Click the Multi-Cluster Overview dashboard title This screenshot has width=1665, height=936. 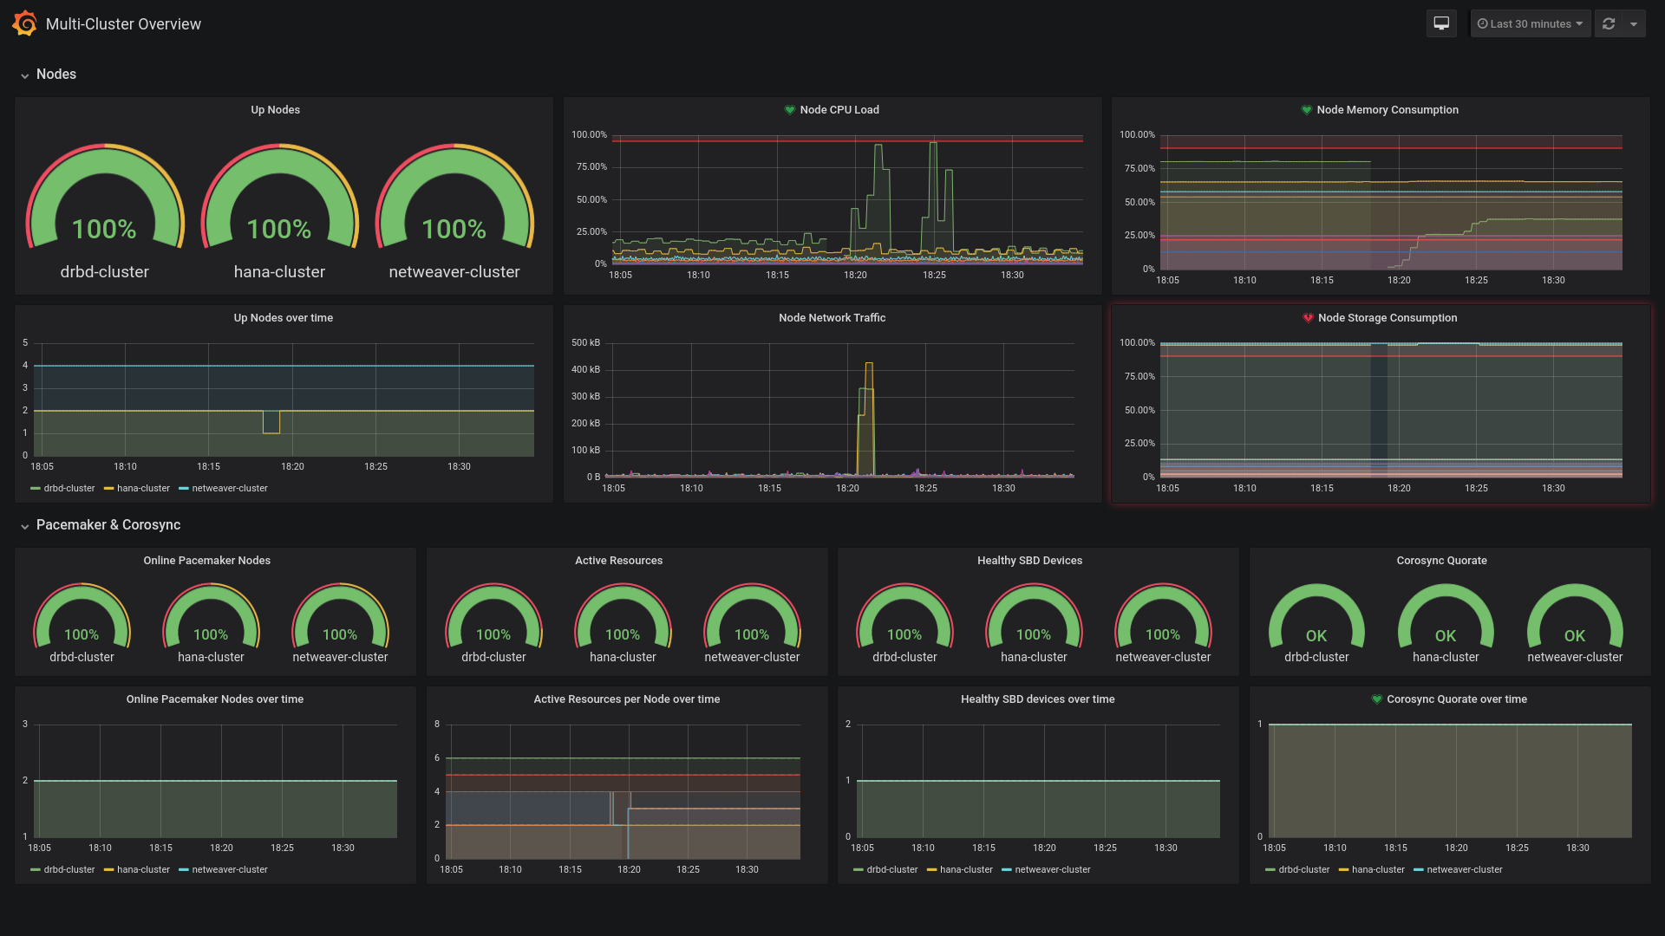[123, 24]
